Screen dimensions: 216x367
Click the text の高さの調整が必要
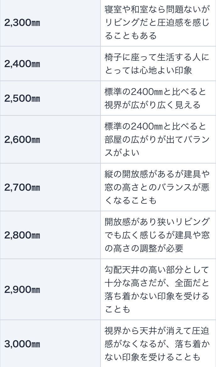[144, 248]
